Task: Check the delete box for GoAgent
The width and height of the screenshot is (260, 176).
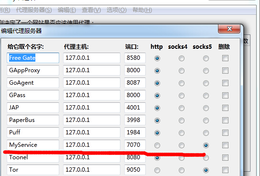Action: pyautogui.click(x=225, y=83)
